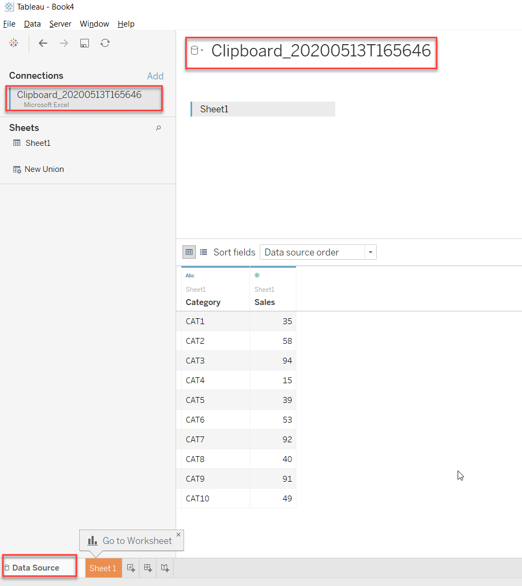
Task: Search sheets with the magnifier icon
Action: click(159, 128)
